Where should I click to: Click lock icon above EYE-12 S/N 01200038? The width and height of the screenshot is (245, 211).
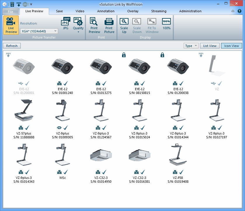click(x=162, y=55)
